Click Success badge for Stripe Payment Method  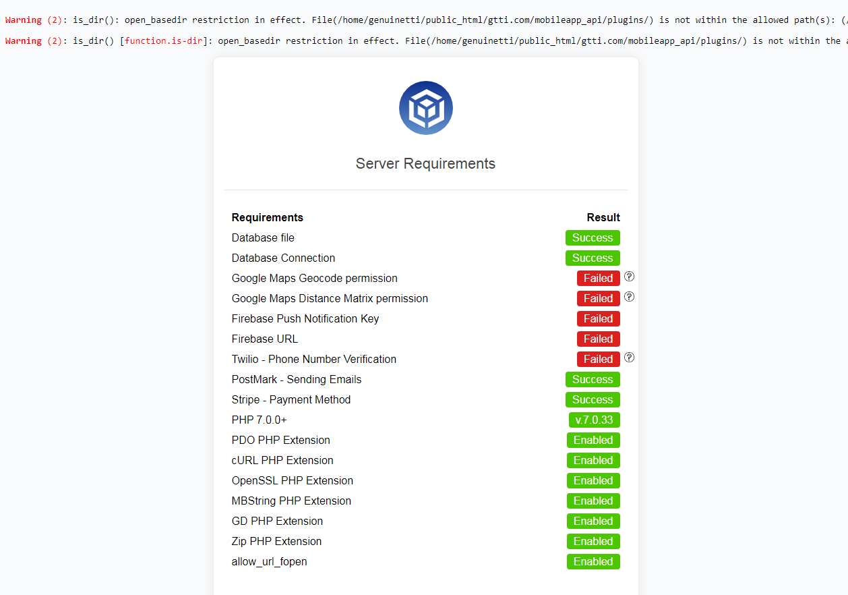pyautogui.click(x=593, y=399)
